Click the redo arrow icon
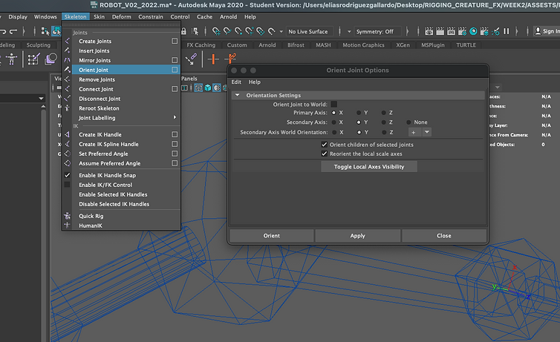Image resolution: width=560 pixels, height=342 pixels. pos(13,31)
